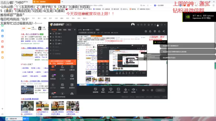The height and width of the screenshot is (121, 216).
Task: Add a 手机投屏 phone cast source
Action: tap(111, 90)
